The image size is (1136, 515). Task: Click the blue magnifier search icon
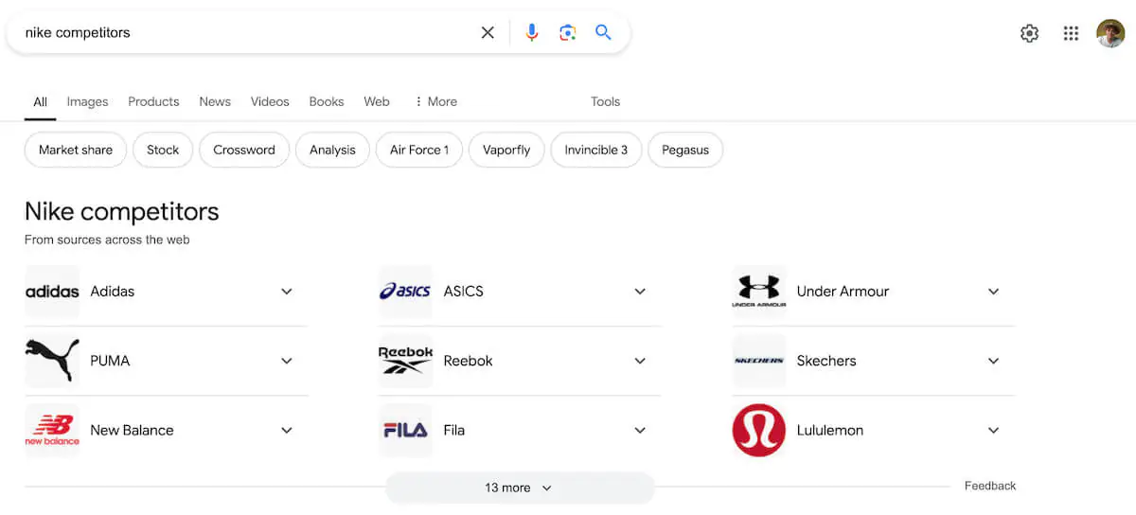click(x=603, y=32)
